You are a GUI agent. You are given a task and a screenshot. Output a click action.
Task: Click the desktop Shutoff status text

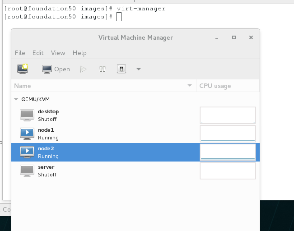click(47, 119)
